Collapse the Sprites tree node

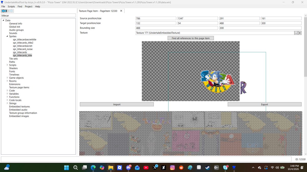click(x=7, y=36)
